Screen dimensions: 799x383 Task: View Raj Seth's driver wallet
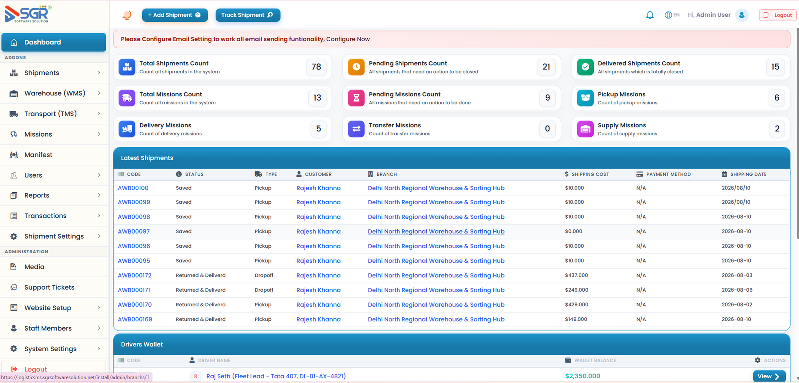pos(769,376)
